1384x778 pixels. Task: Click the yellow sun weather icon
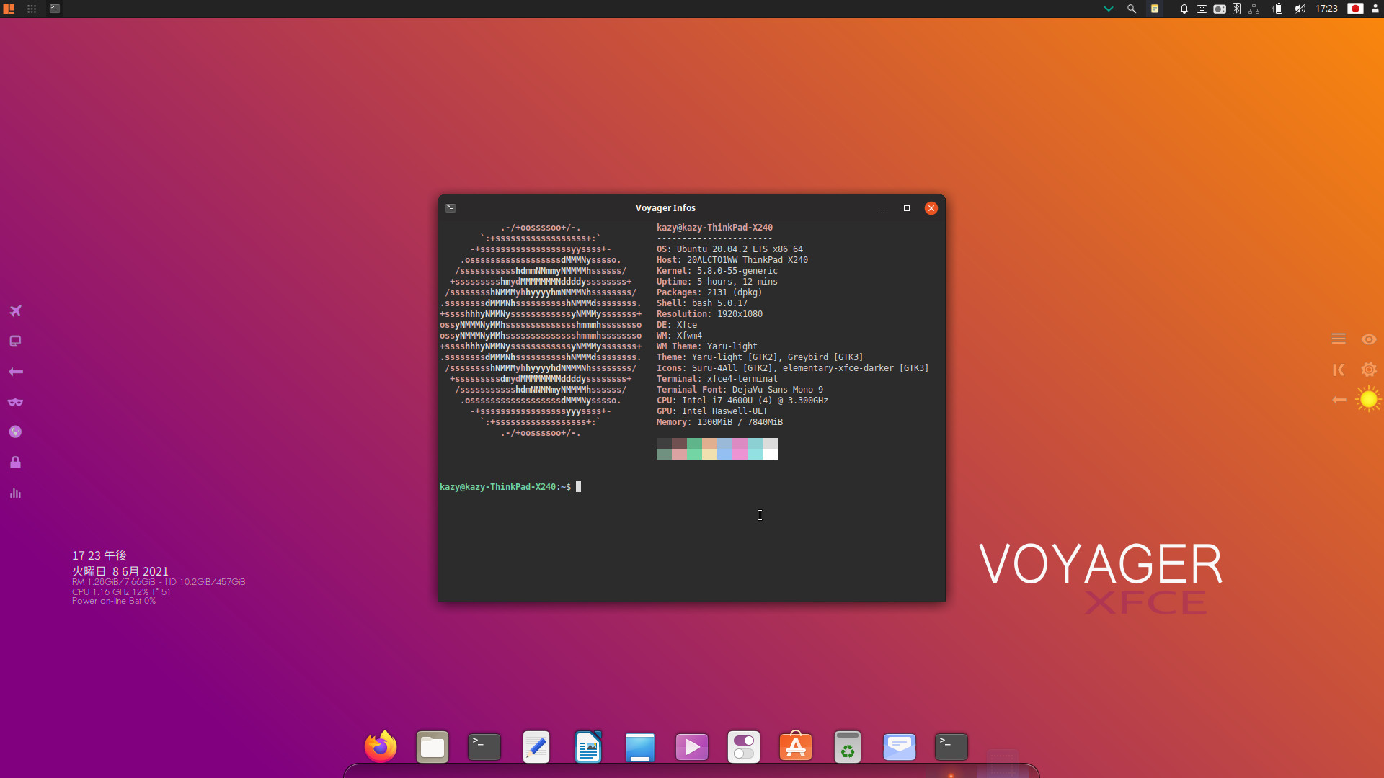click(1368, 399)
